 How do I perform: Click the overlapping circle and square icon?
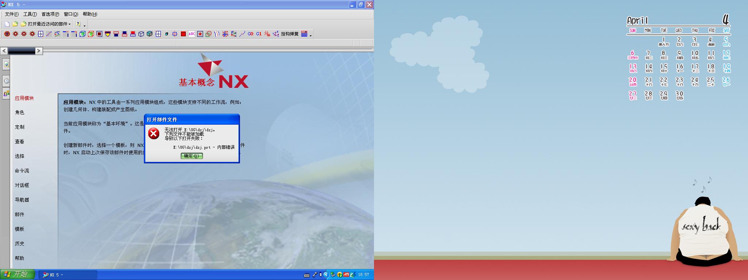pyautogui.click(x=209, y=34)
